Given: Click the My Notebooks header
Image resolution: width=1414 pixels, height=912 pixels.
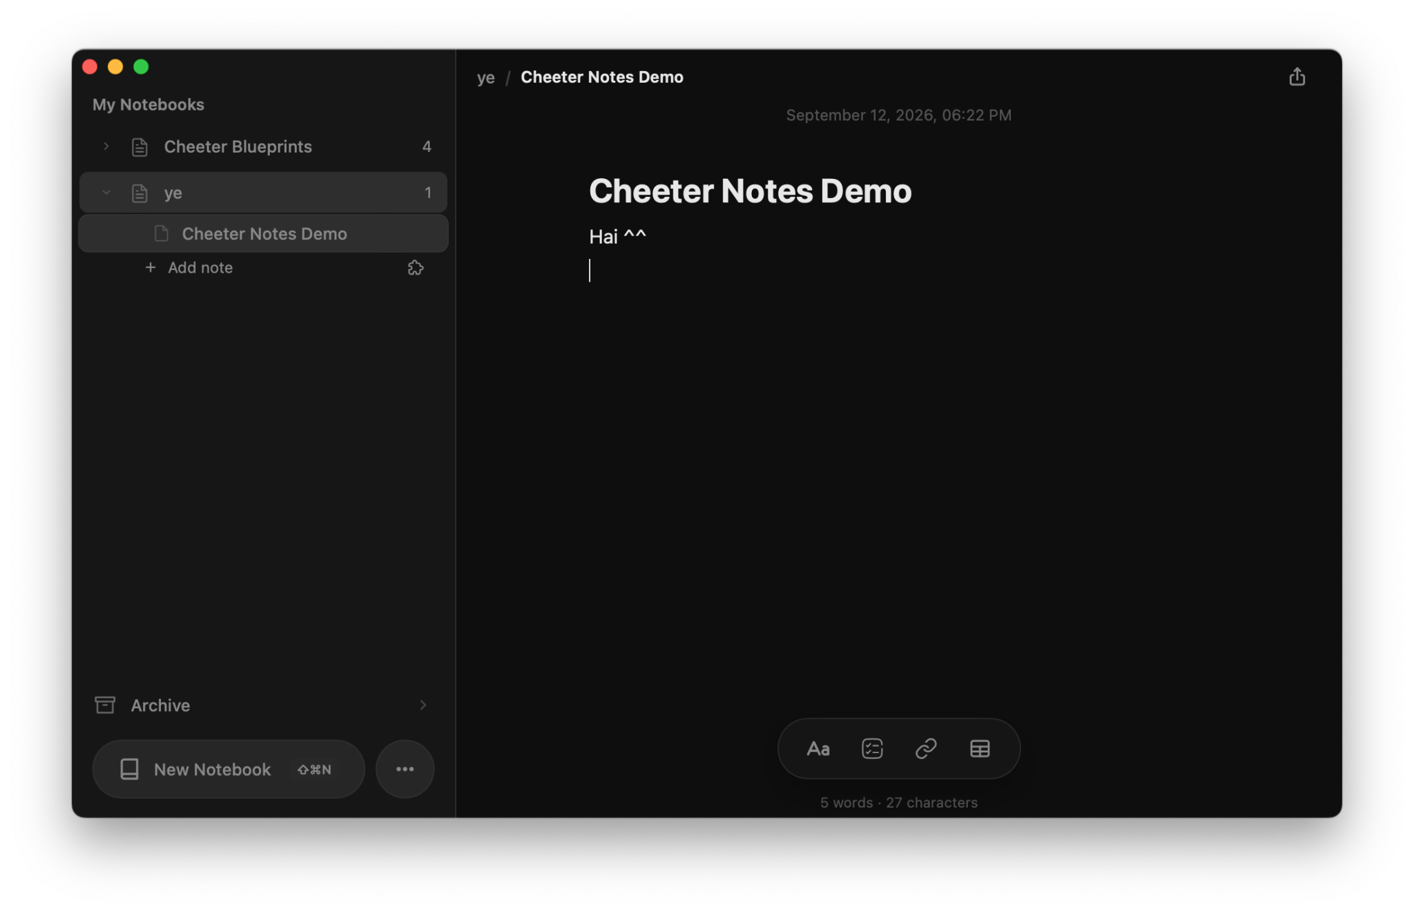Looking at the screenshot, I should 148,104.
